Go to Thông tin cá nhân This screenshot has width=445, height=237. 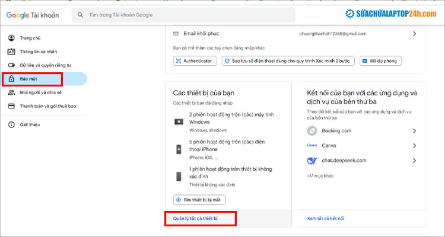point(40,52)
